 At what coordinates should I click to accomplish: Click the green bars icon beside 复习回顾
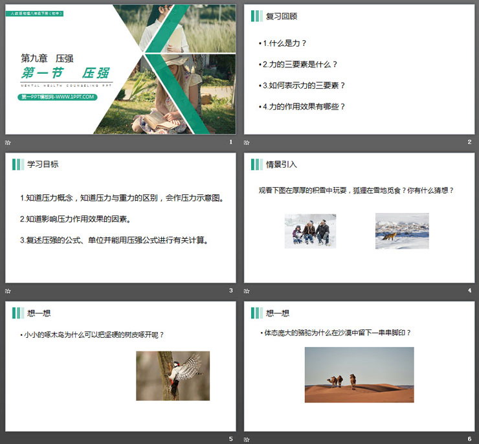tap(256, 16)
